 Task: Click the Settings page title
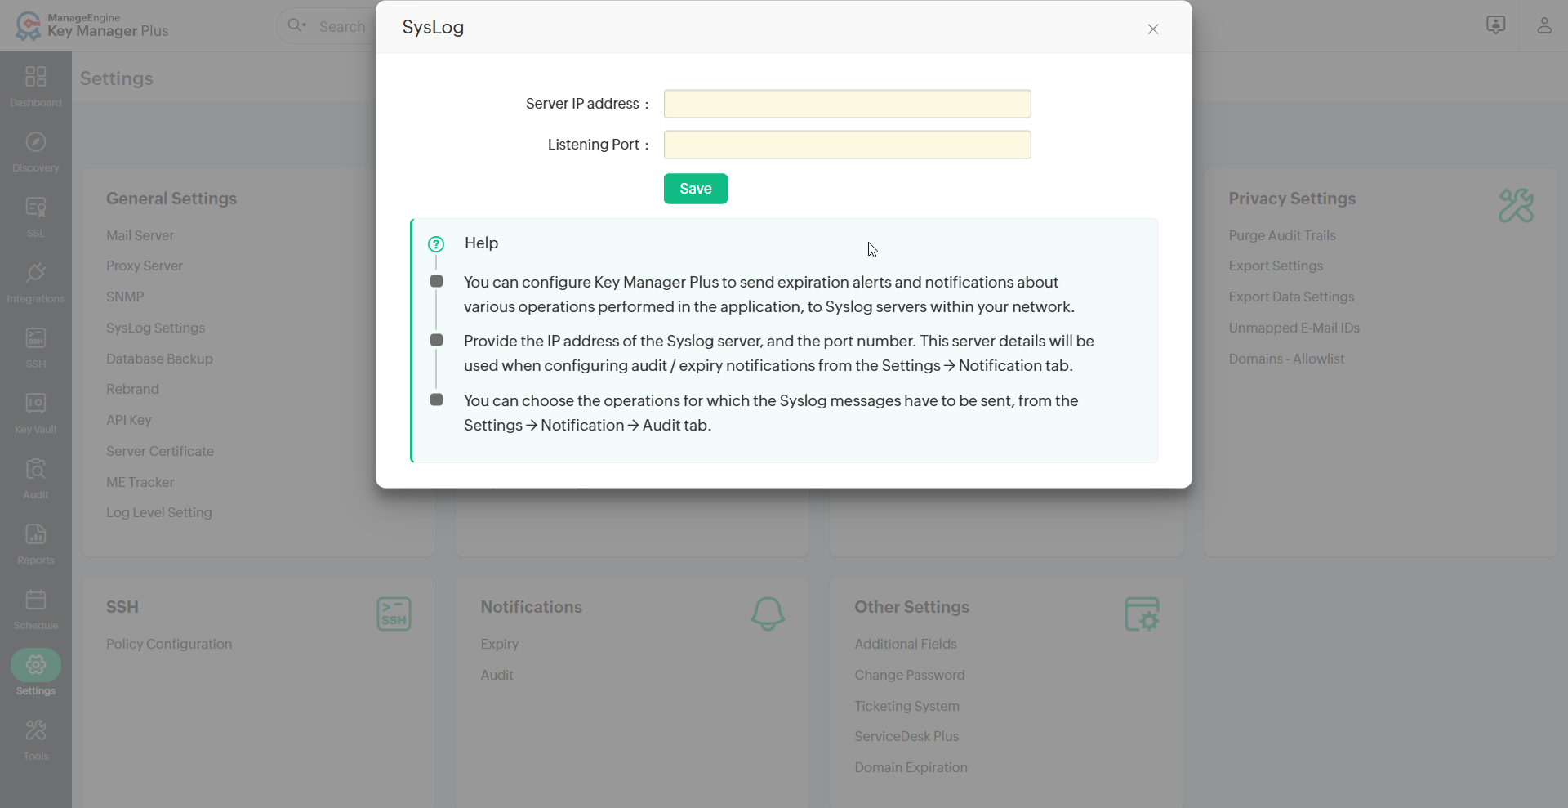117,78
